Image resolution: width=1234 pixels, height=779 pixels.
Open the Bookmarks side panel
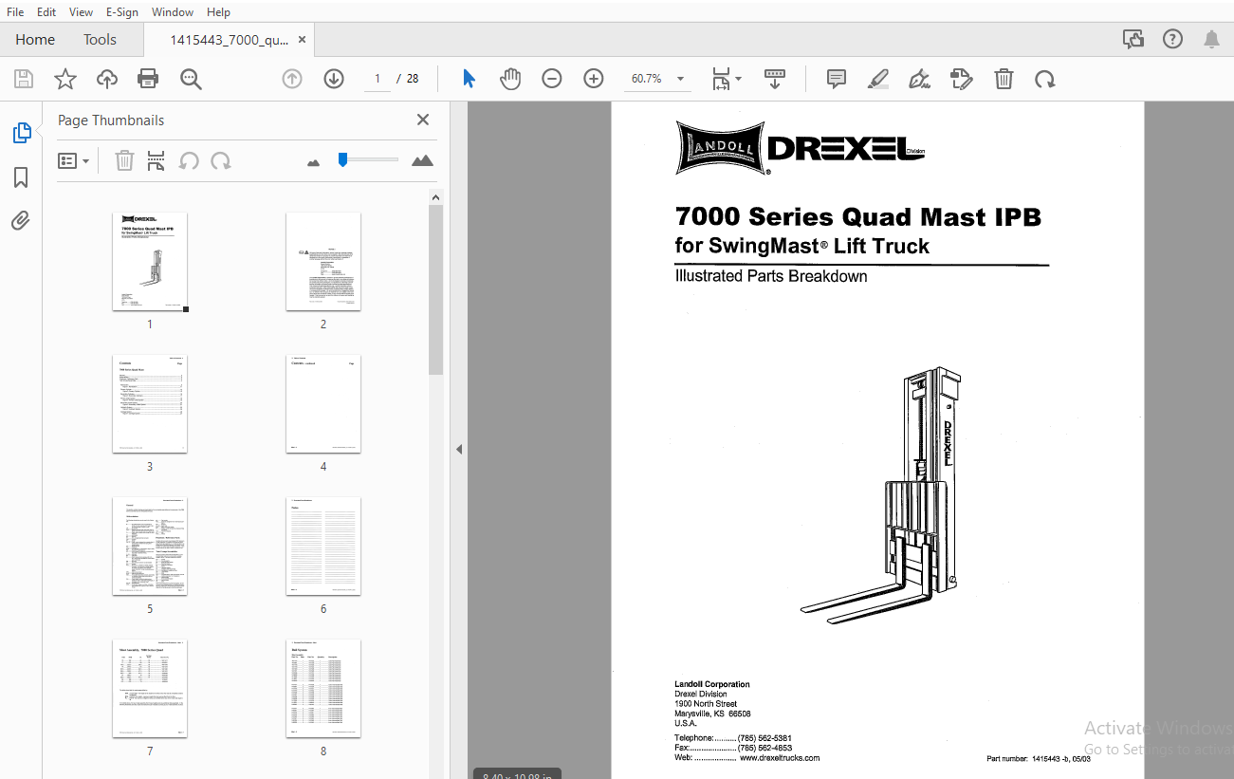21,177
